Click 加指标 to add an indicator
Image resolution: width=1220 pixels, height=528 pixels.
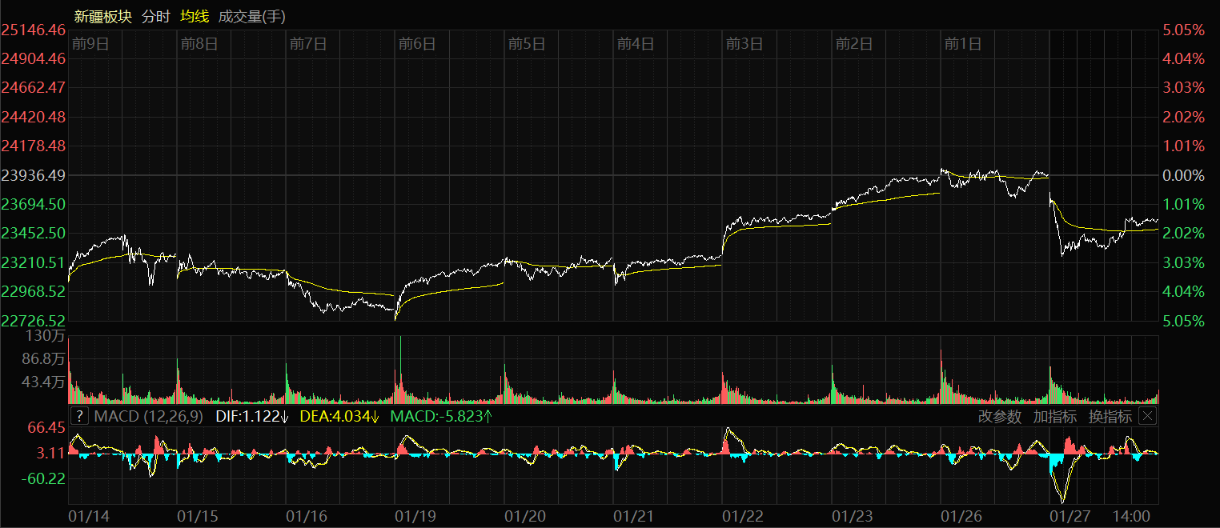pyautogui.click(x=1054, y=416)
